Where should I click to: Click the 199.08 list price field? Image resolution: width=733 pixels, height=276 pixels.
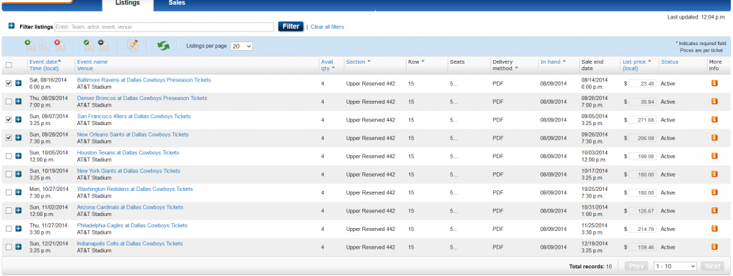click(x=642, y=157)
